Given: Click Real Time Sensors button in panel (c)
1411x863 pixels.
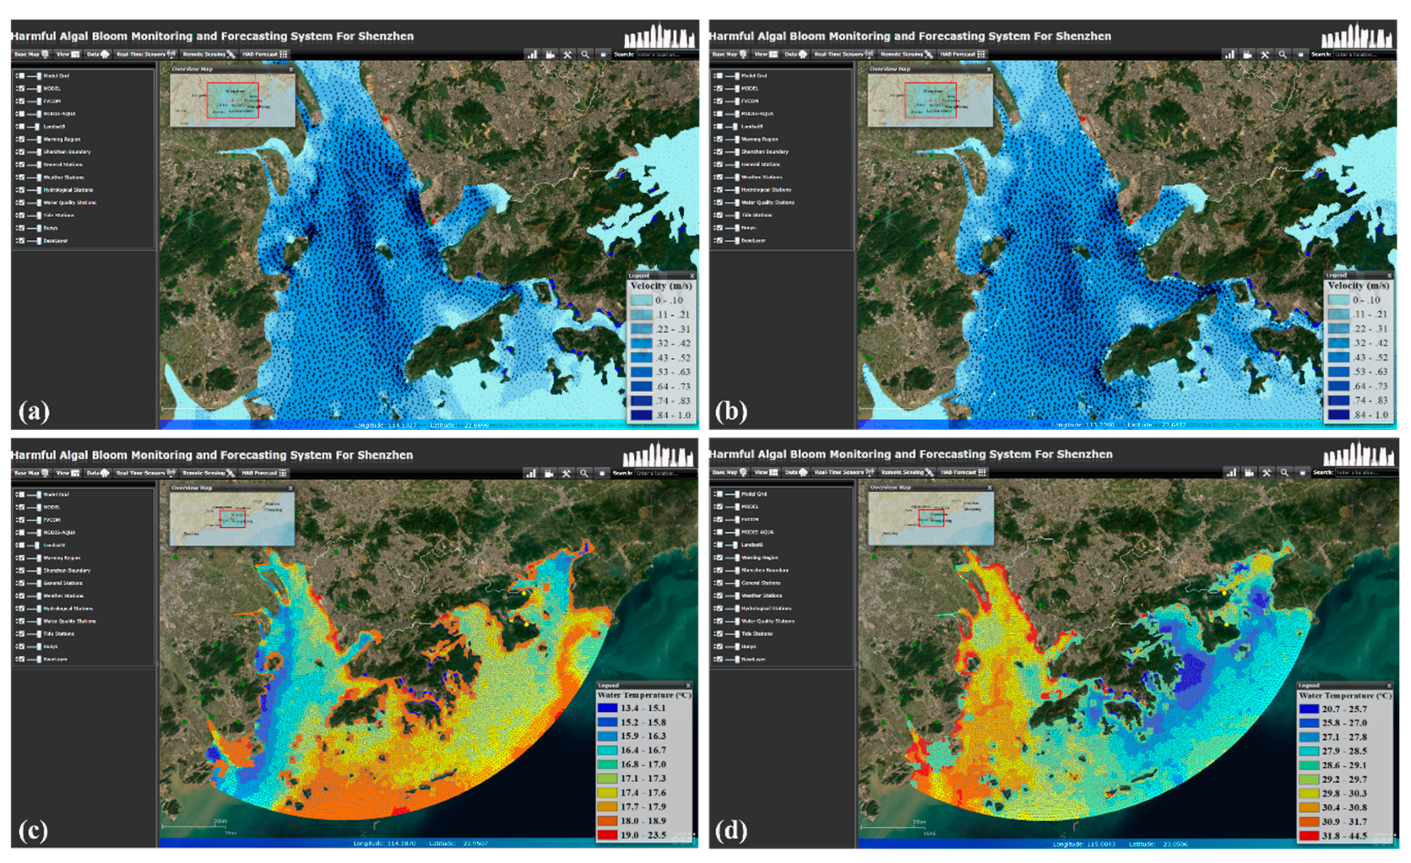Looking at the screenshot, I should coord(144,473).
